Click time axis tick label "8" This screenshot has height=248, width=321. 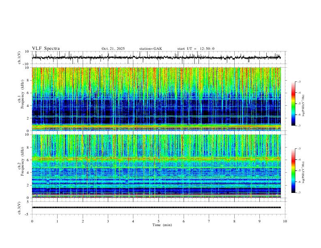[234, 221]
